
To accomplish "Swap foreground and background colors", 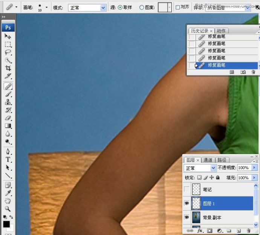I will [11, 217].
